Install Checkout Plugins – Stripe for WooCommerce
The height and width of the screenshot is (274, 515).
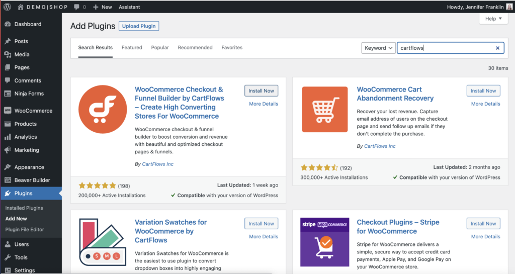click(x=483, y=223)
